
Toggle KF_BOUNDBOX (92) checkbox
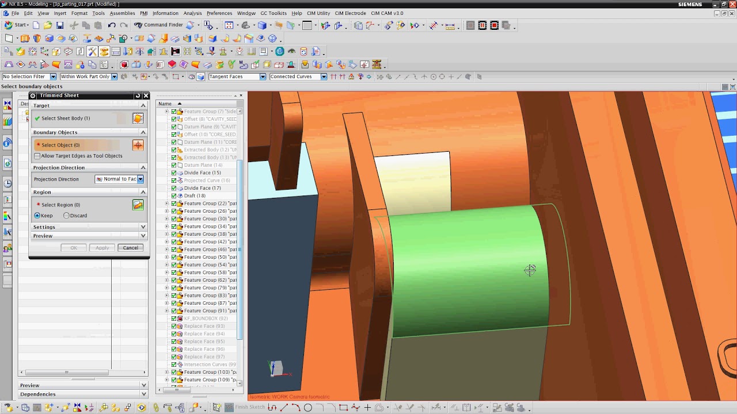click(x=174, y=319)
